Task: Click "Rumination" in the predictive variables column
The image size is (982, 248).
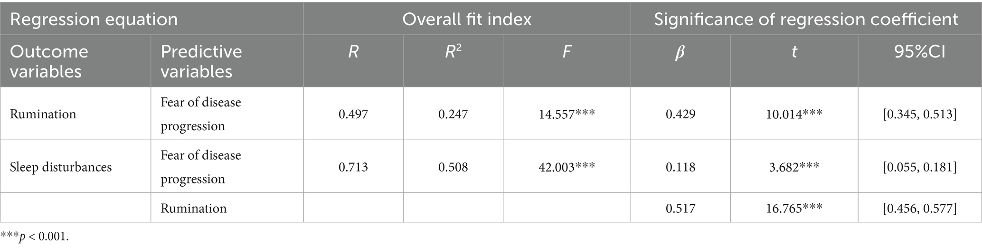Action: (194, 208)
